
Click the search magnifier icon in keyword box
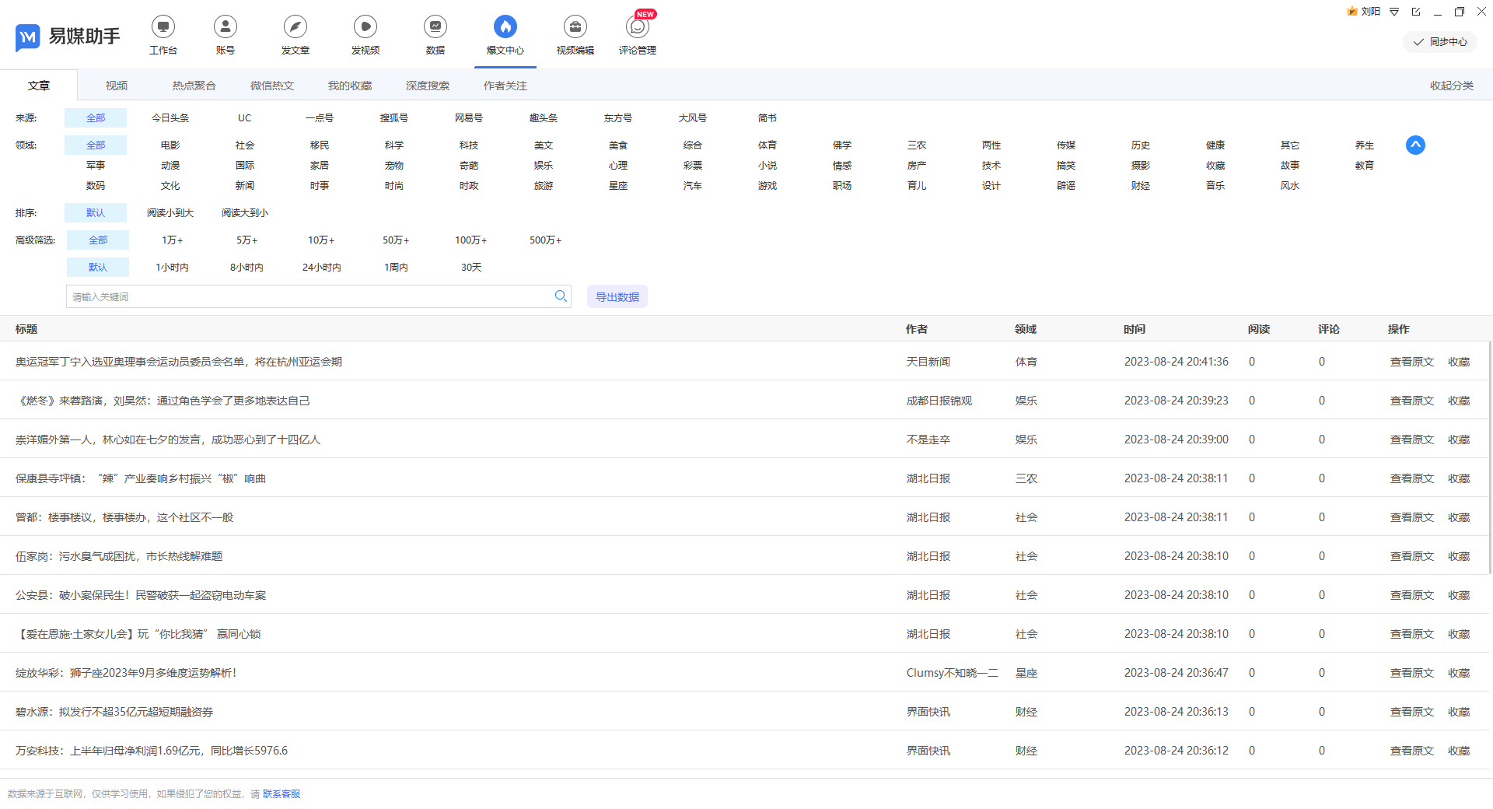click(x=561, y=296)
